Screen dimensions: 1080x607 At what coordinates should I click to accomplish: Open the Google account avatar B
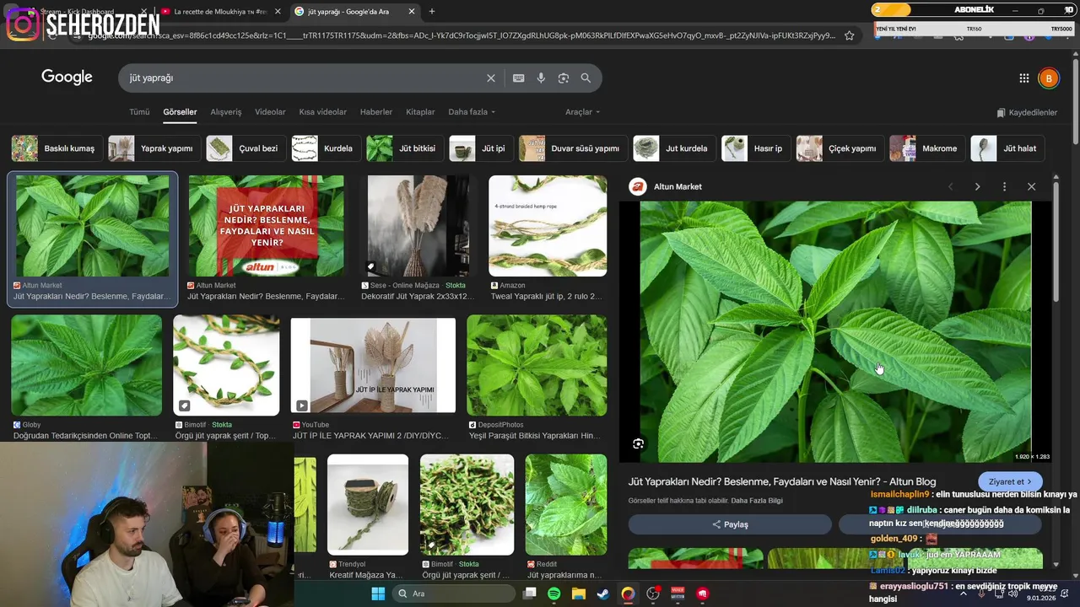[x=1048, y=78]
